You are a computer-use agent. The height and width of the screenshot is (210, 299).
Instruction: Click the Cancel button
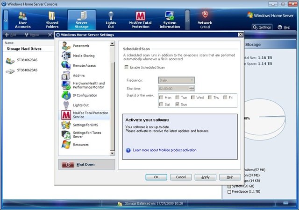(x=181, y=177)
